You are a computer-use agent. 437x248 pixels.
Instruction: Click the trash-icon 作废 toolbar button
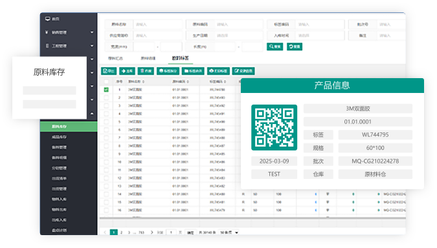[x=146, y=71]
